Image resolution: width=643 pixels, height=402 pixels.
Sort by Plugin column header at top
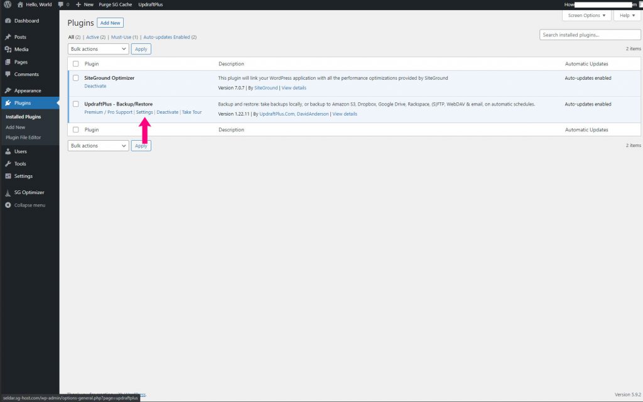coord(92,63)
